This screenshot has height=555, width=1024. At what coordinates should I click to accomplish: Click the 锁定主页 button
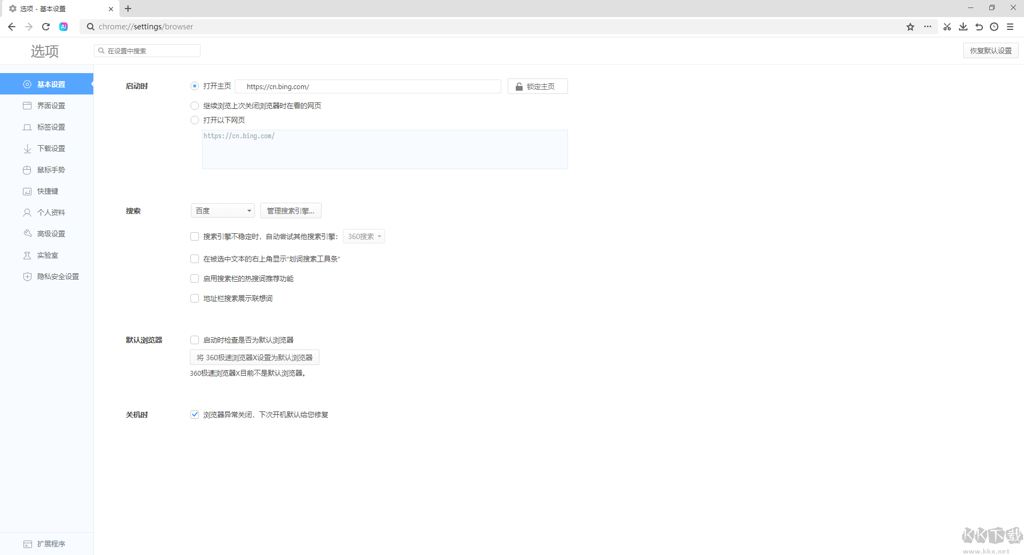[x=538, y=86]
